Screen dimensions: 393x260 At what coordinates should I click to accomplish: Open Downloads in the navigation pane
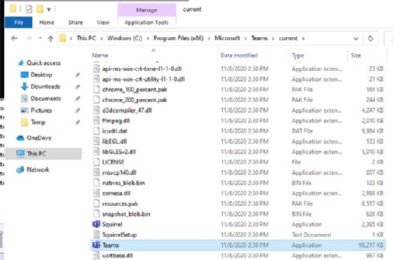click(46, 86)
